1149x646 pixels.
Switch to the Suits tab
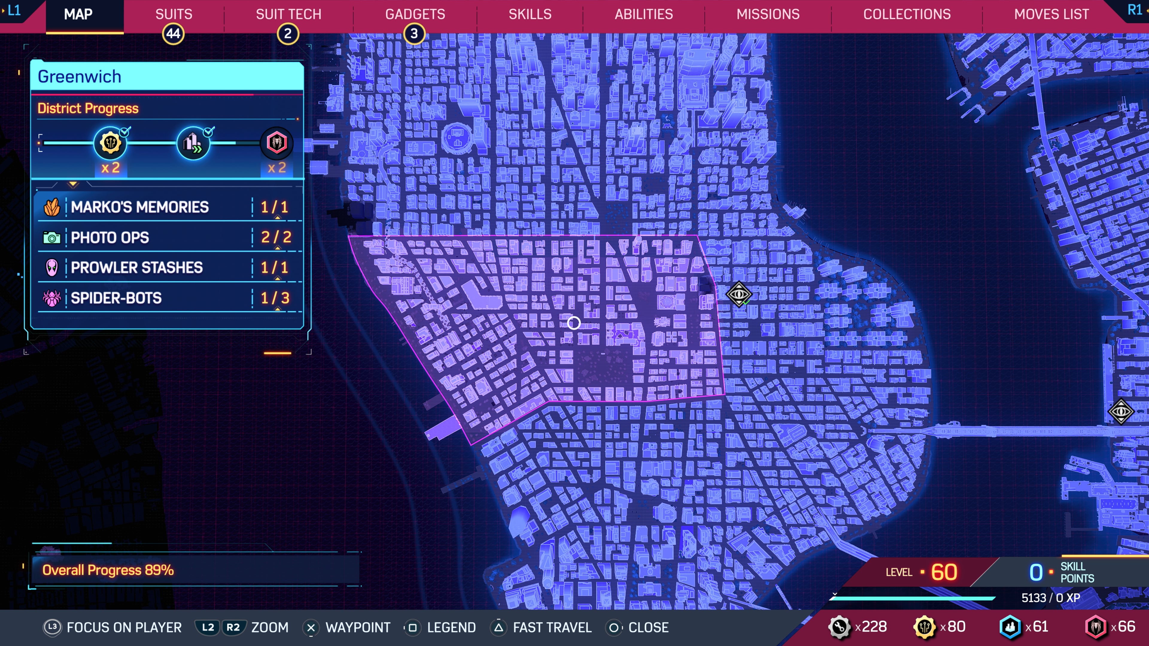point(174,14)
